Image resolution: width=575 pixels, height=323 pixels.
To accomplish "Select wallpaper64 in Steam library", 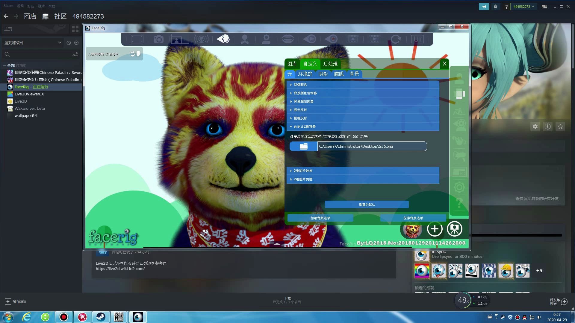I will pos(41,116).
